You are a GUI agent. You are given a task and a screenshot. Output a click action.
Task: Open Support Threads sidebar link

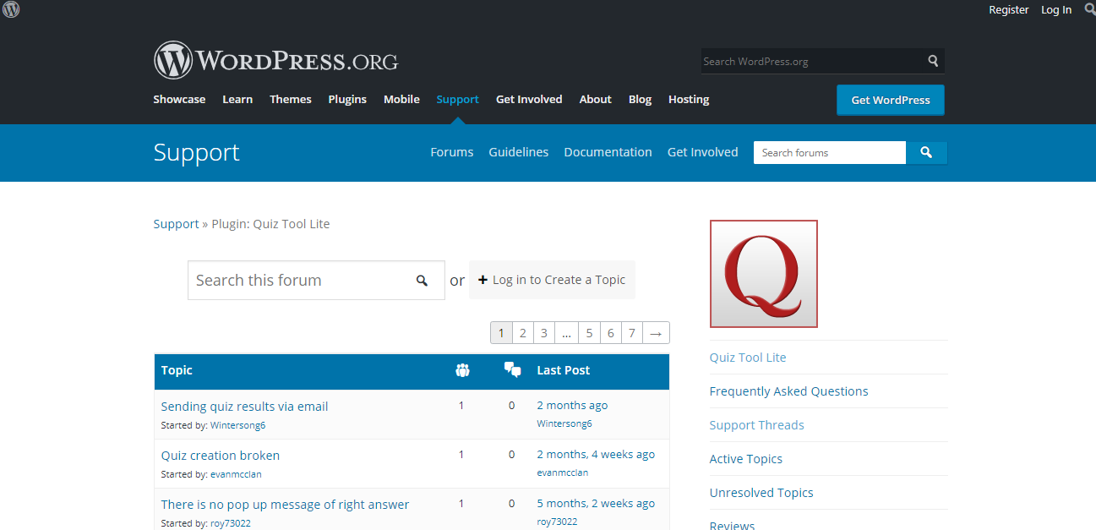pos(757,425)
